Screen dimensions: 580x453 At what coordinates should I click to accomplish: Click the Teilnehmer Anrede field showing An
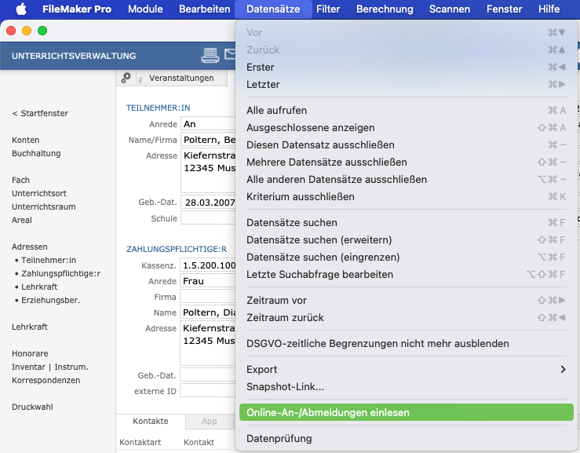pos(208,124)
